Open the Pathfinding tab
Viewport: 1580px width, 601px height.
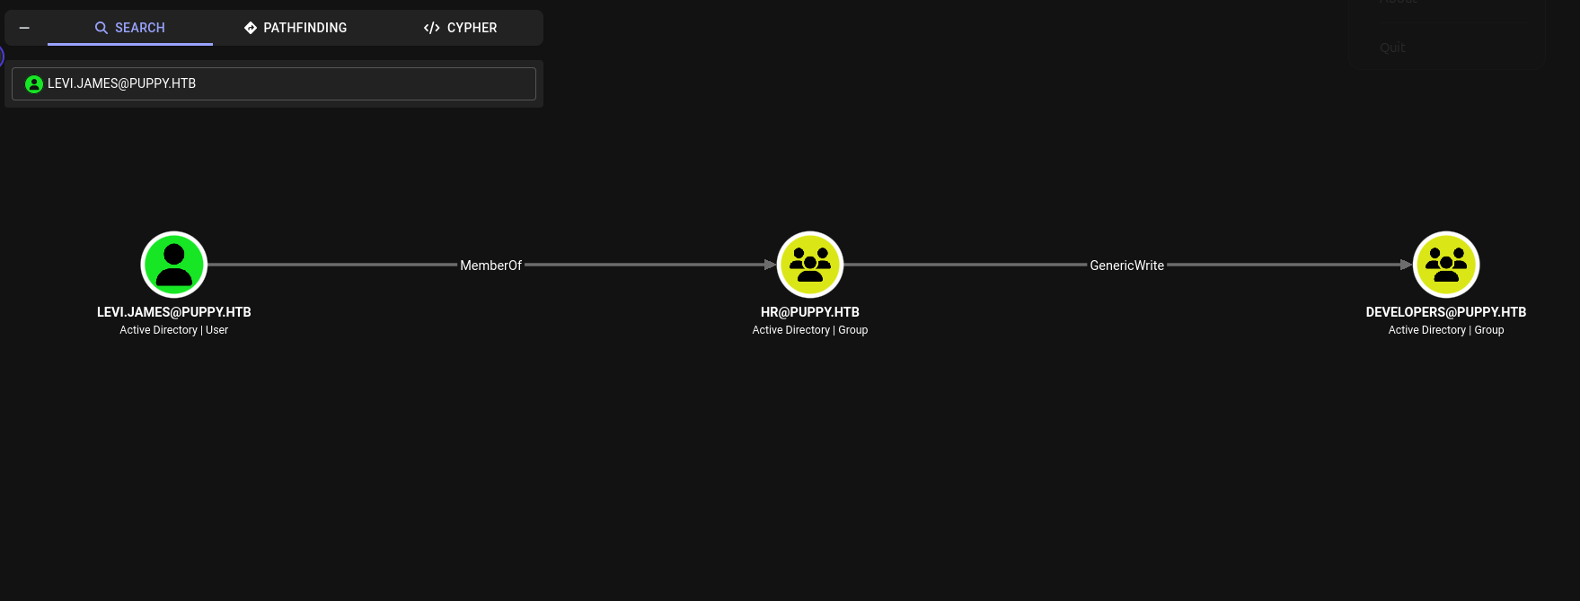click(296, 28)
